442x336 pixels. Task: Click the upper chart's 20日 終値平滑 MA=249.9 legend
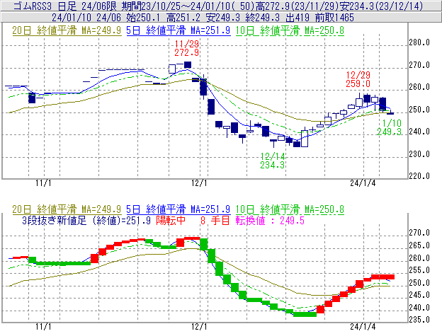pos(67,30)
